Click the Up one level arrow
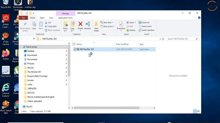This screenshot has width=220, height=123. 34,39
